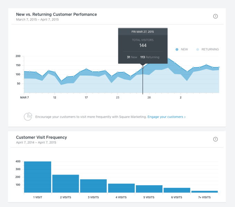Click the MAR 7 axis label

(25, 98)
